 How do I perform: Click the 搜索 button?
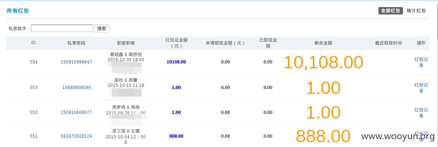(x=102, y=28)
